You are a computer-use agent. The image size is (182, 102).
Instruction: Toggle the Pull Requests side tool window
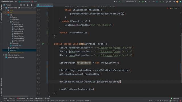coord(1,18)
